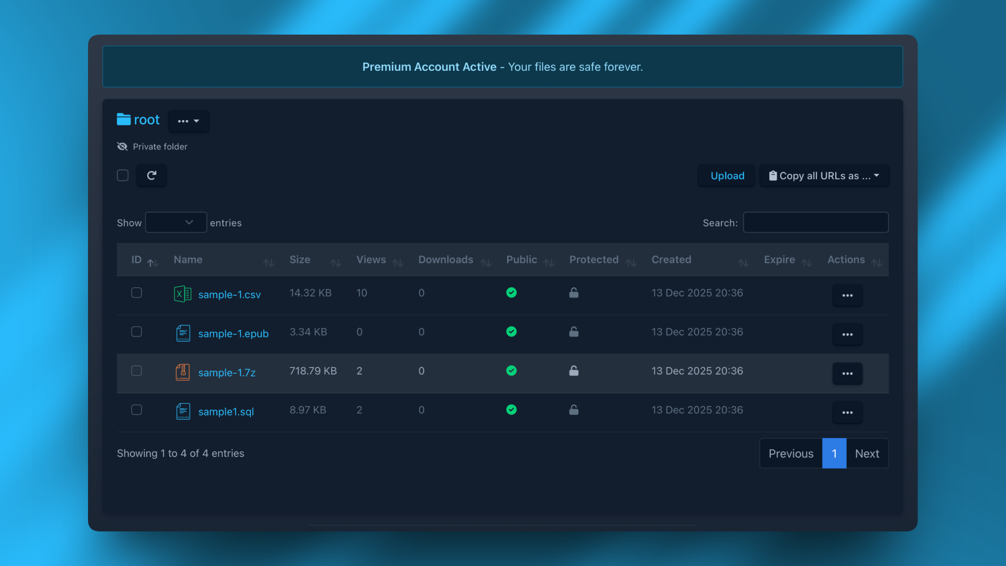Click the green public check for sample-1.7z
The height and width of the screenshot is (566, 1006).
pyautogui.click(x=511, y=371)
